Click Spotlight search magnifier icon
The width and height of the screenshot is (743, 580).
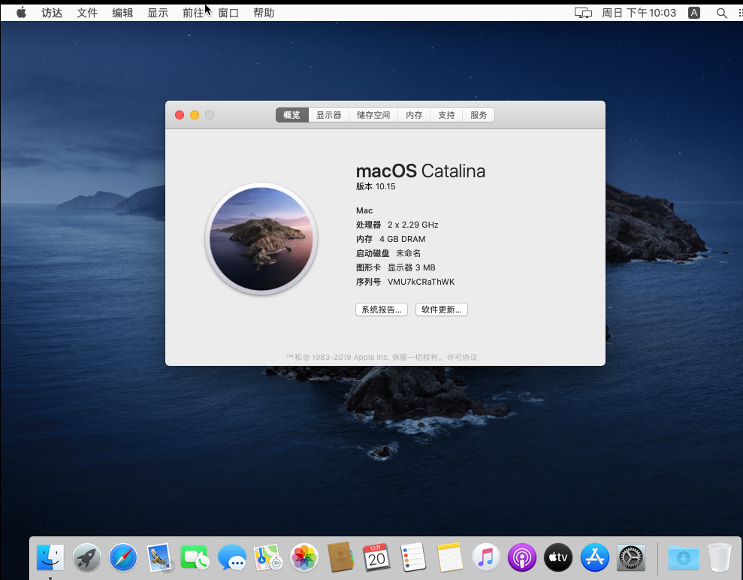click(x=722, y=14)
